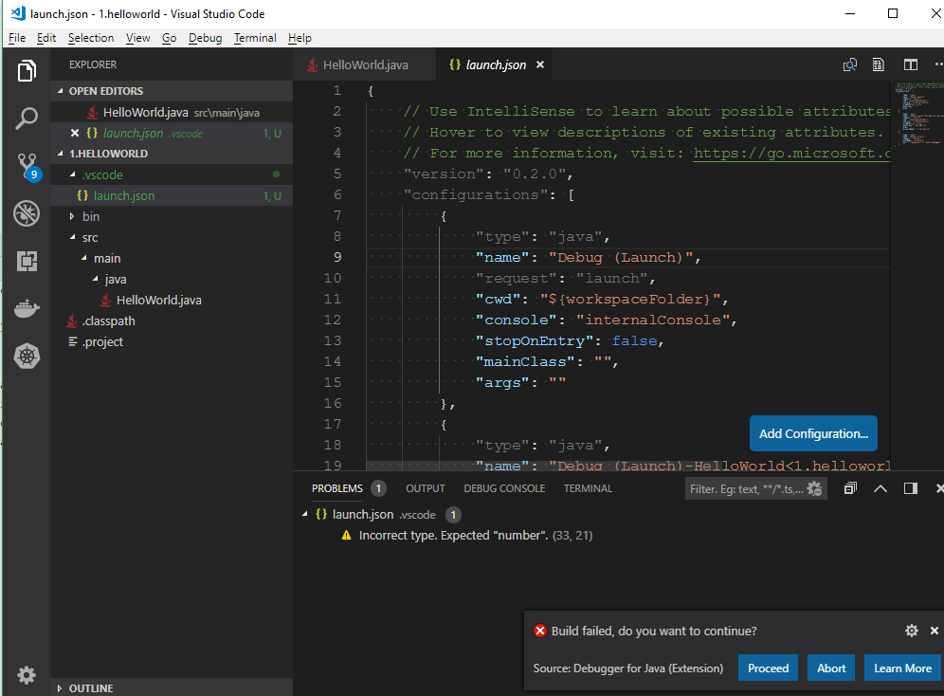Close launch.json in Open Editors list
The height and width of the screenshot is (696, 944).
pos(75,133)
